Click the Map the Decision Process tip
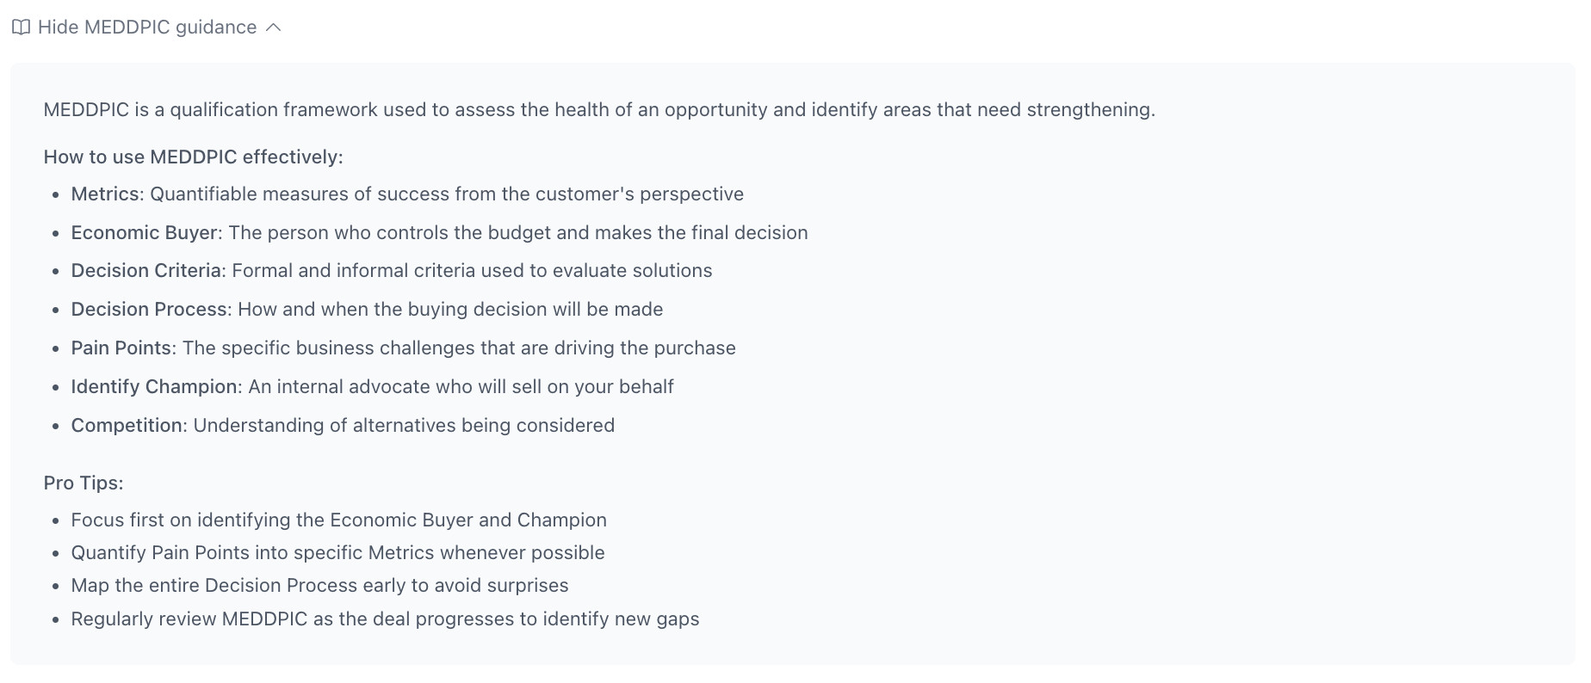 coord(319,585)
